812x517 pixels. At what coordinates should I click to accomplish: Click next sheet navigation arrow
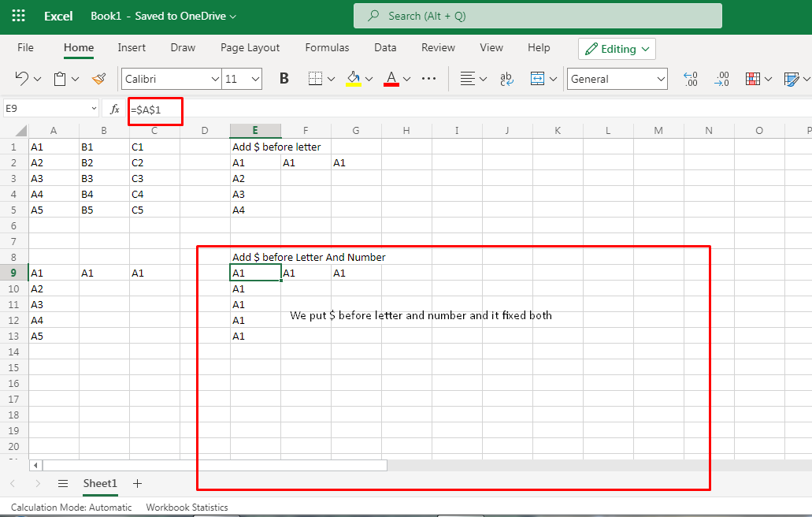[38, 483]
